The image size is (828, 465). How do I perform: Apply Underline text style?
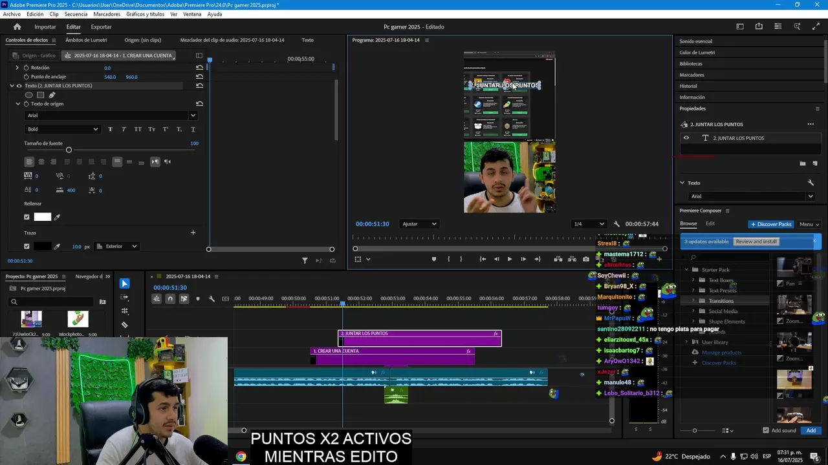point(193,129)
